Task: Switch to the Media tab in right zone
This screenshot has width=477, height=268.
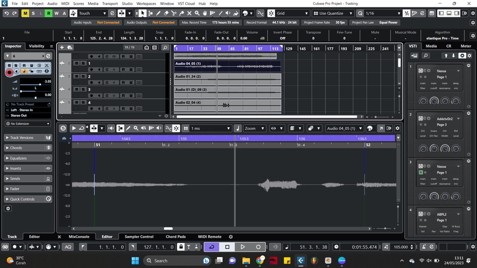Action: point(431,46)
